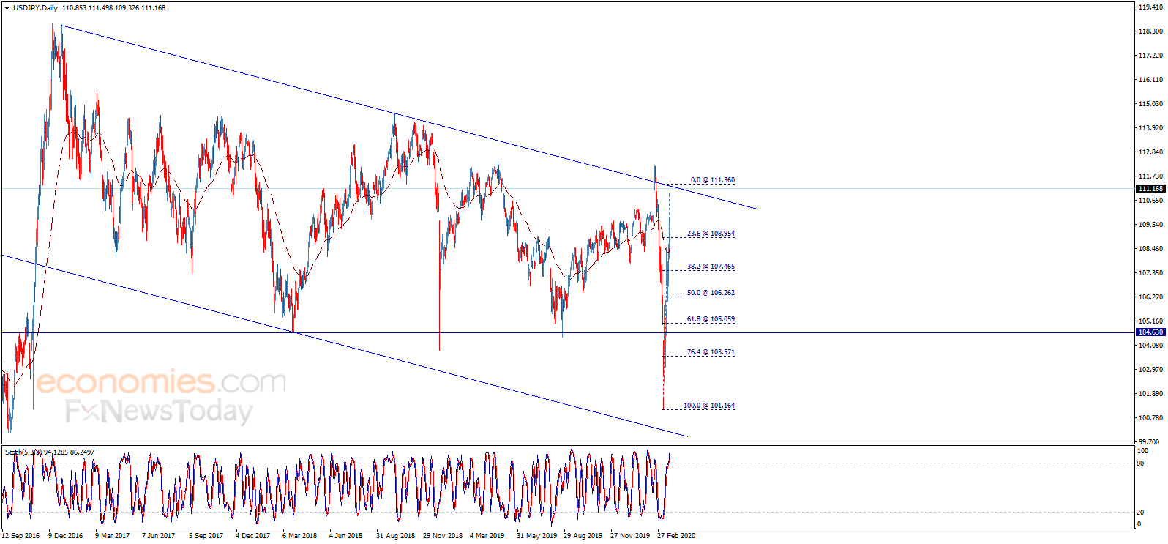Select the 7 Jun 2017 time axis label

[x=158, y=535]
